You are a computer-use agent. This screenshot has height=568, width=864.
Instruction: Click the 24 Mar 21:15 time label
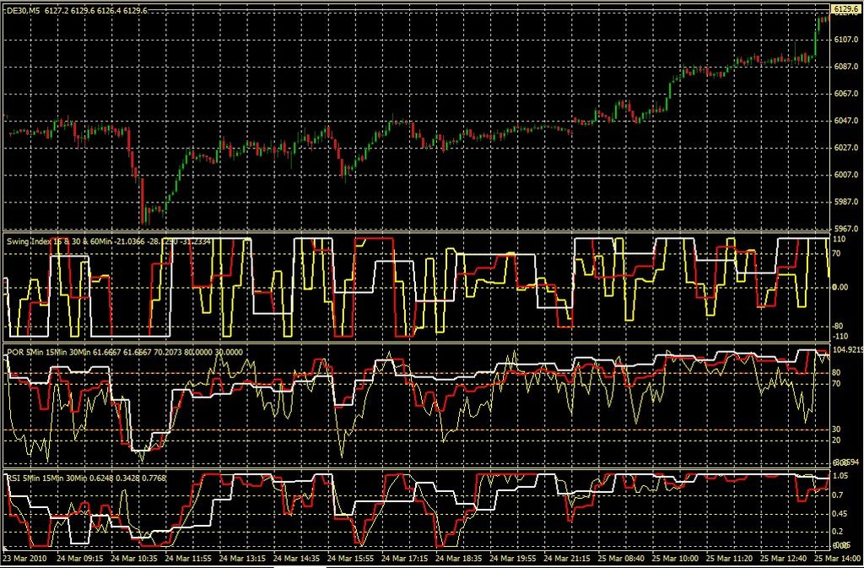tap(565, 558)
